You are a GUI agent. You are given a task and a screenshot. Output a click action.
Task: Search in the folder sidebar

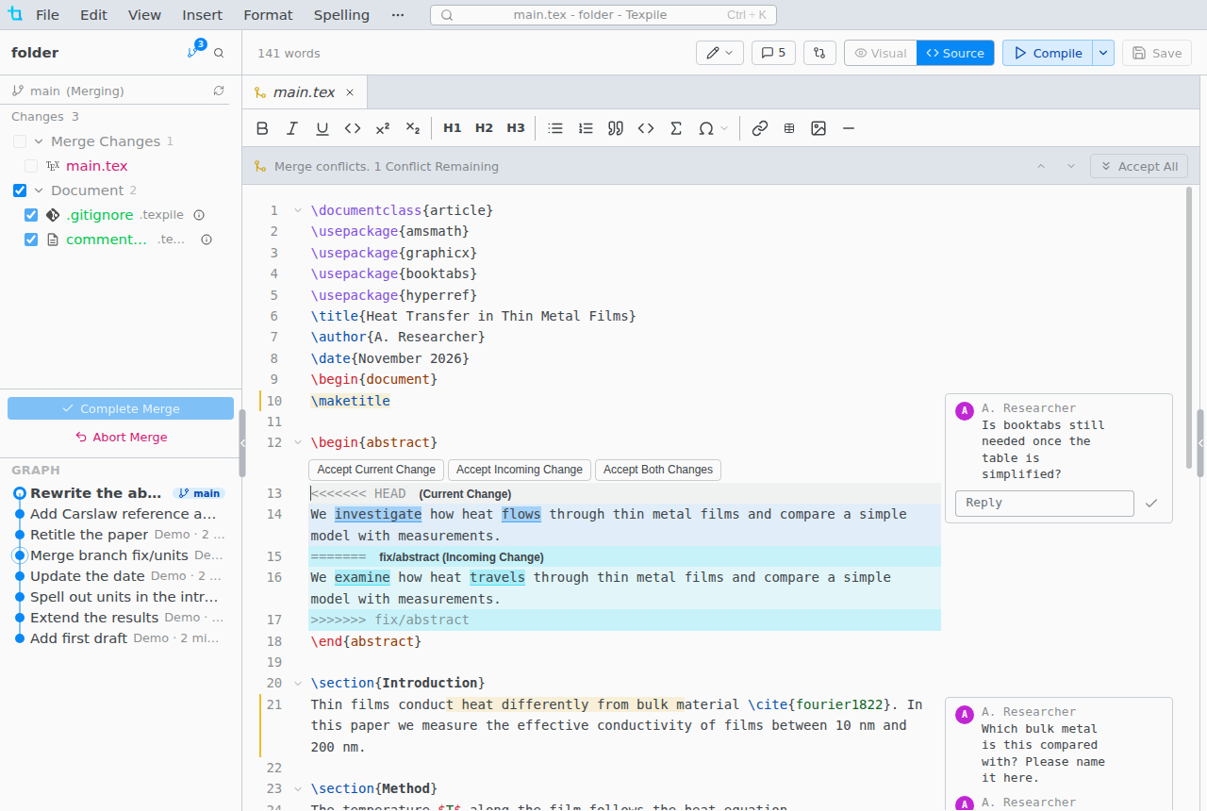tap(219, 53)
